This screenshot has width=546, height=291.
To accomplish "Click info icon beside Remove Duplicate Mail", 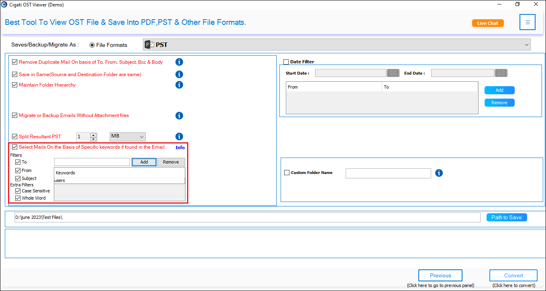I will point(179,62).
